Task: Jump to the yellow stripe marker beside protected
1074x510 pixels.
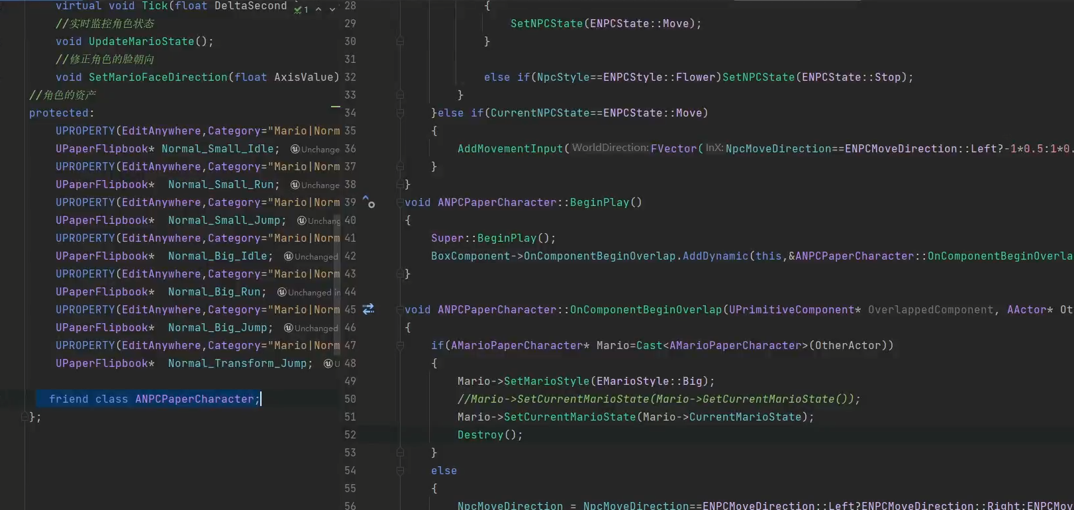Action: [336, 106]
